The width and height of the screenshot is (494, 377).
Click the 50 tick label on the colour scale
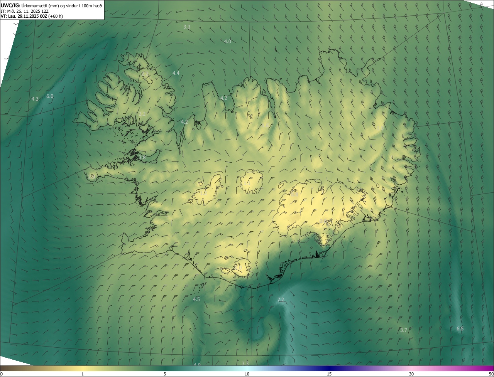(x=491, y=374)
